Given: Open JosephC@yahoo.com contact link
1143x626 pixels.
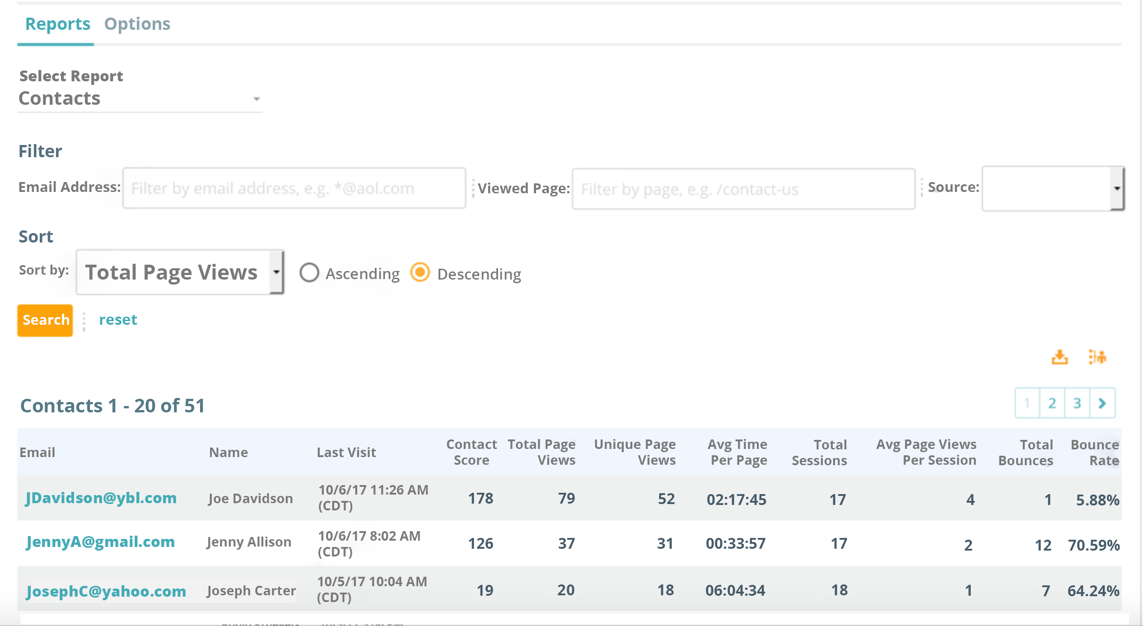Looking at the screenshot, I should pyautogui.click(x=106, y=591).
